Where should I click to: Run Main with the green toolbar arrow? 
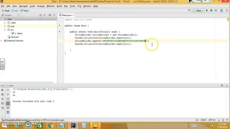coord(207,10)
